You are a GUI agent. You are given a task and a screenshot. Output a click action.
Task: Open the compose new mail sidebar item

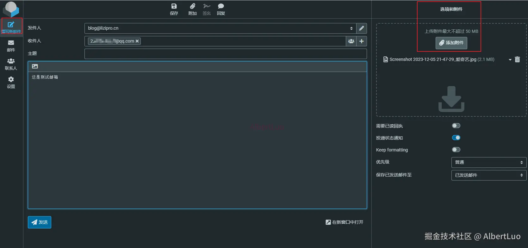click(11, 27)
